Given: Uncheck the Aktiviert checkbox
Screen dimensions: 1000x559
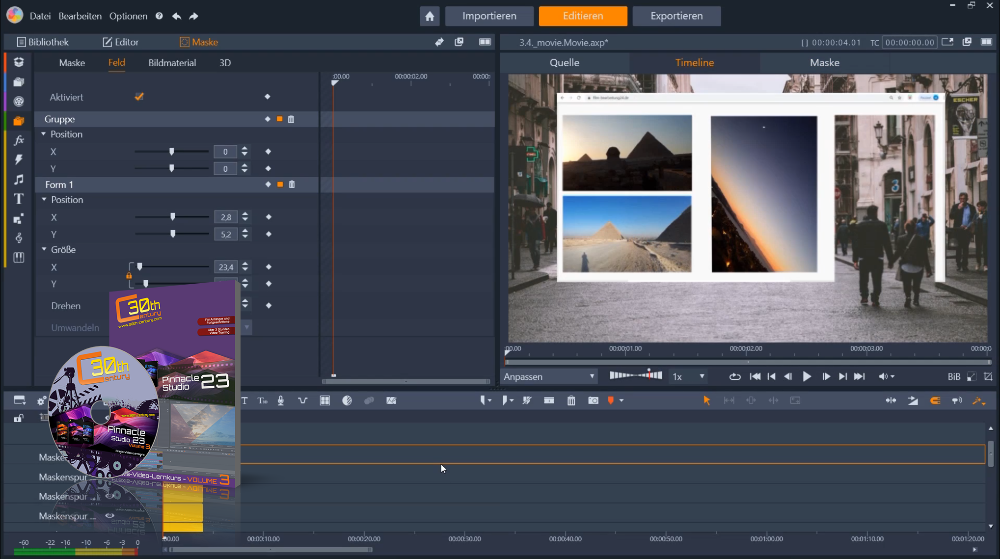Looking at the screenshot, I should point(139,96).
